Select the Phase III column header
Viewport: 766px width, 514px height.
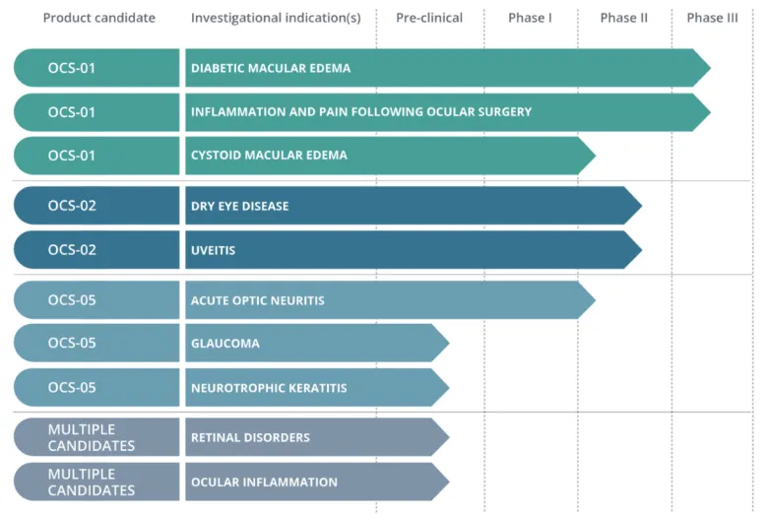click(712, 18)
